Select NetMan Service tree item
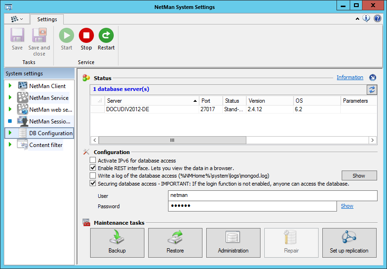The height and width of the screenshot is (269, 387). (49, 98)
